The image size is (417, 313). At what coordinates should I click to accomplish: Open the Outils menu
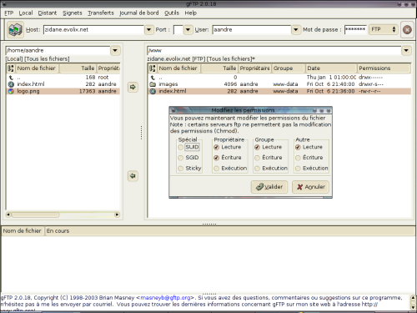point(172,13)
